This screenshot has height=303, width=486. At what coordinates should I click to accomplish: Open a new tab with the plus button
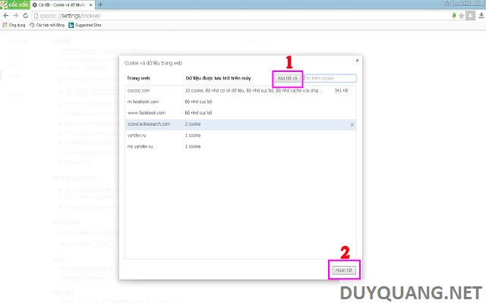(100, 5)
